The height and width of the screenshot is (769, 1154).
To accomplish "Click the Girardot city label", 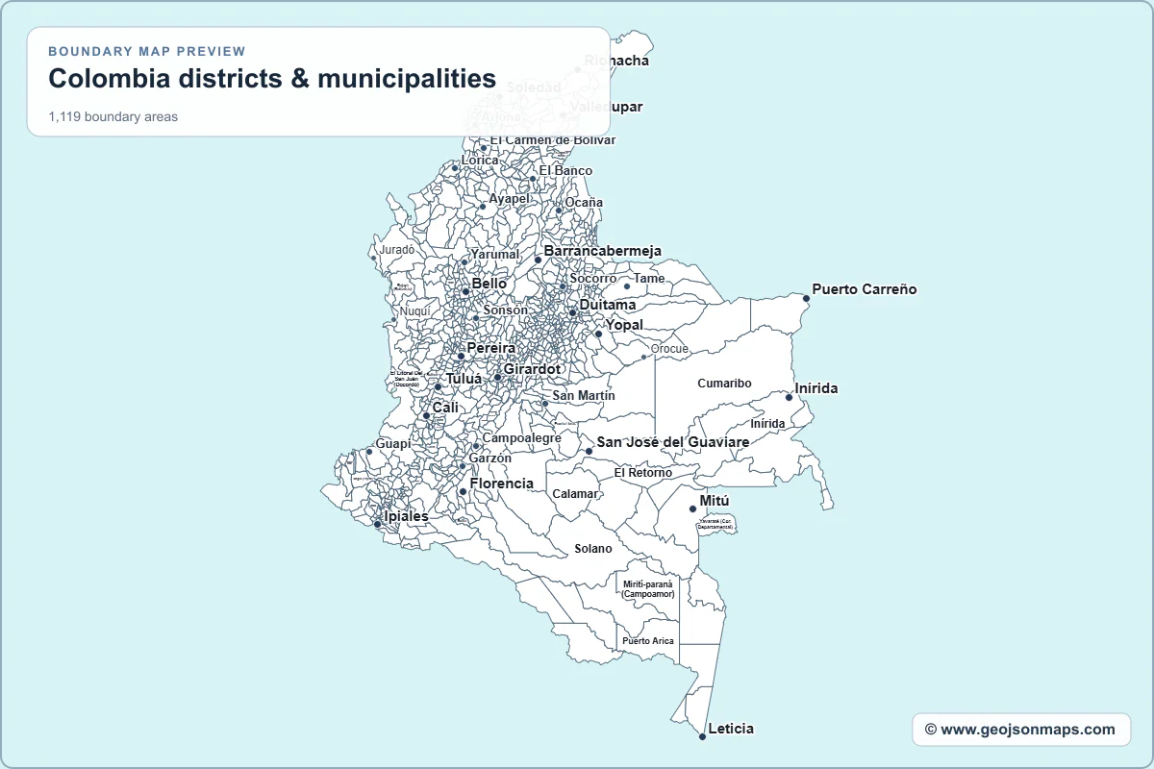I will pos(532,369).
